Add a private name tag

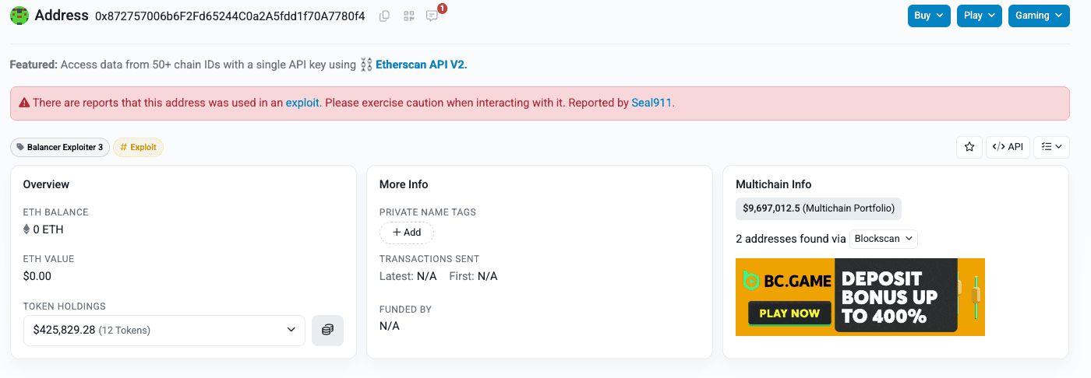(406, 233)
